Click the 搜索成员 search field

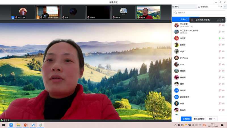pos(200,13)
